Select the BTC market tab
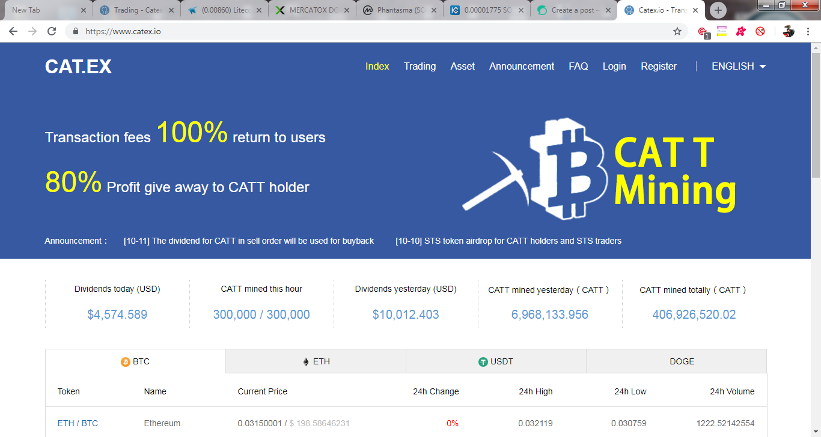Viewport: 821px width, 437px height. pyautogui.click(x=135, y=361)
